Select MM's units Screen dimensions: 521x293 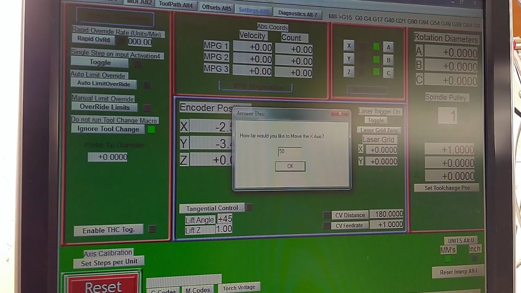(448, 249)
